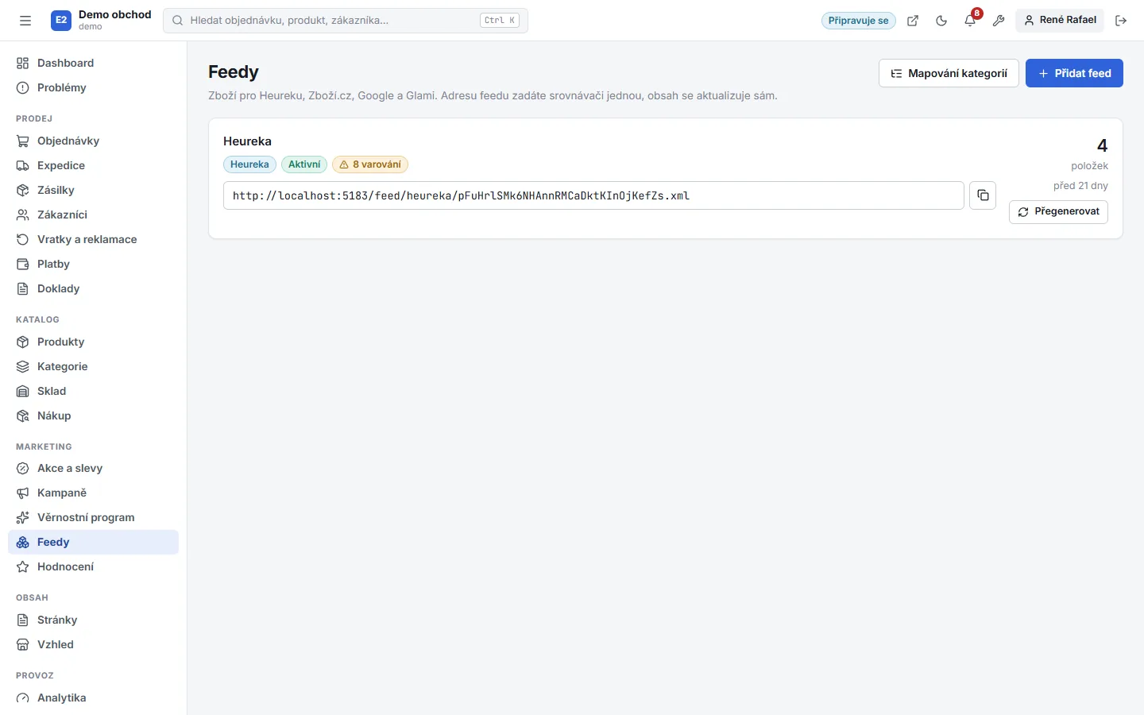Open Dashboard from the sidebar
1144x715 pixels.
pos(93,63)
